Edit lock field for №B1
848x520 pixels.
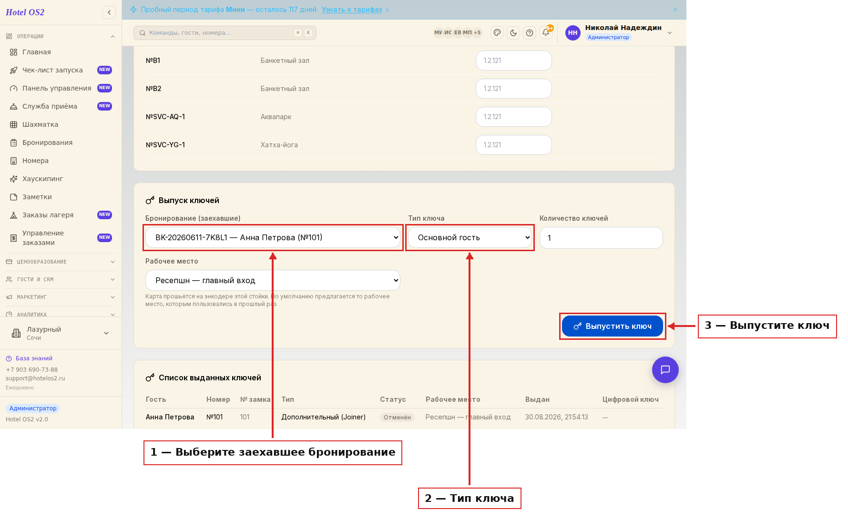pos(514,61)
